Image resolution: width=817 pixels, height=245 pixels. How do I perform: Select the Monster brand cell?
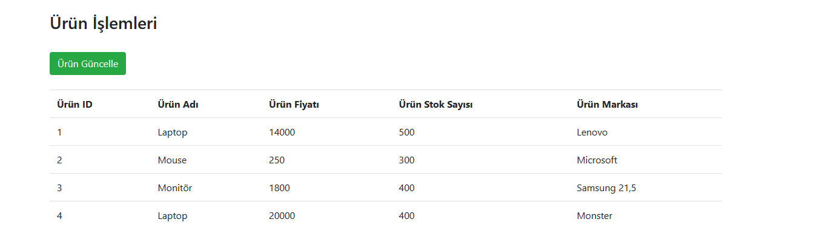pos(594,216)
